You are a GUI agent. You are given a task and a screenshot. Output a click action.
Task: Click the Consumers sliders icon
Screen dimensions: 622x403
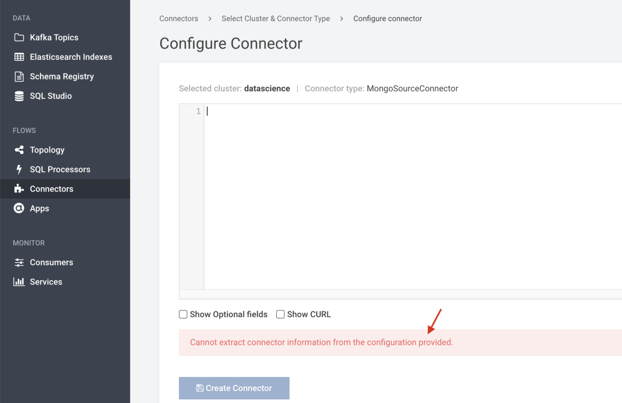tap(19, 263)
